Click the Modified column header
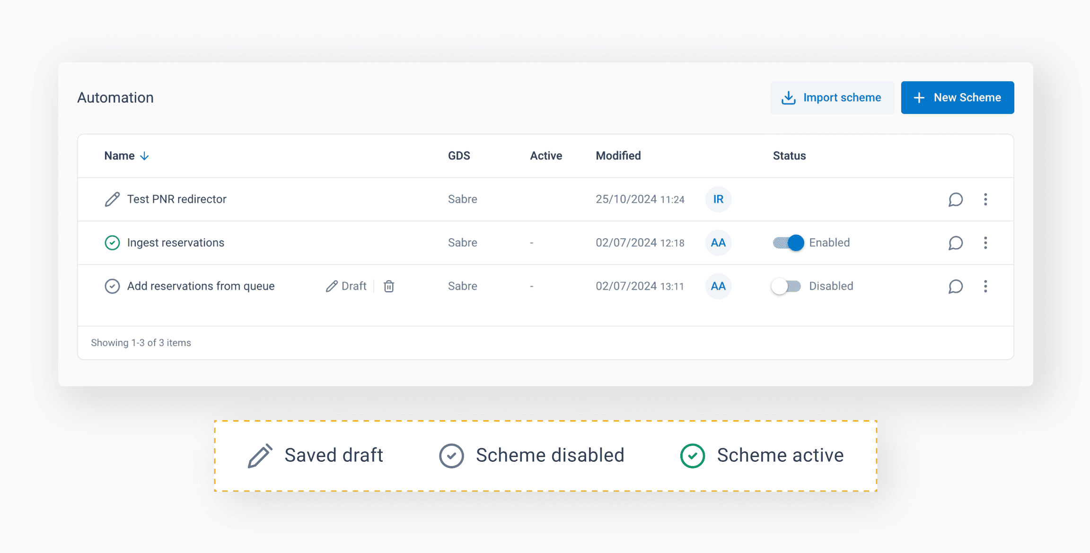Screen dimensions: 1090x553 pos(618,156)
